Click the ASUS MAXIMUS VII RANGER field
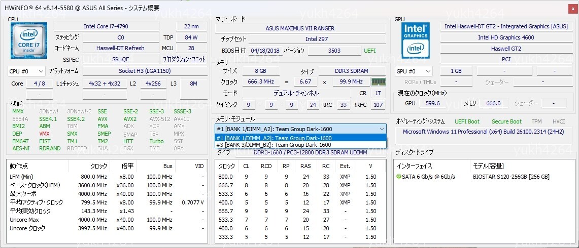This screenshot has height=248, width=579. pyautogui.click(x=300, y=28)
